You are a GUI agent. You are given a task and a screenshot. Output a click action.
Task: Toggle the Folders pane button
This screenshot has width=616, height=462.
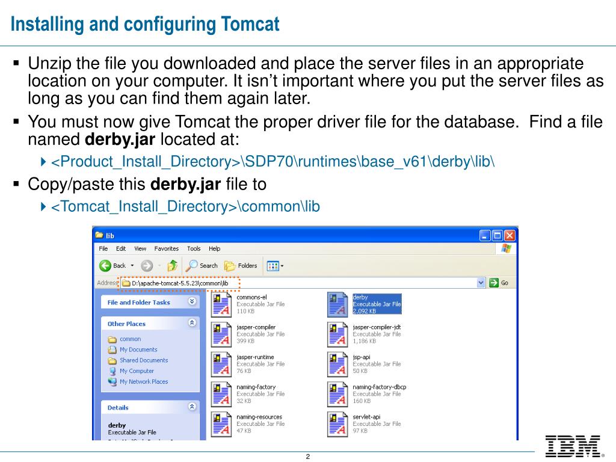coord(241,266)
